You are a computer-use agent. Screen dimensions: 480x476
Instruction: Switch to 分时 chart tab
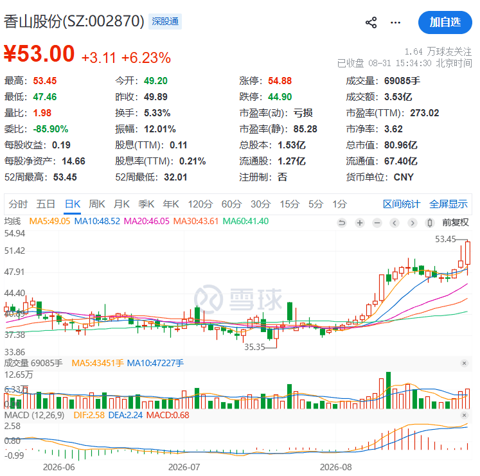18,204
